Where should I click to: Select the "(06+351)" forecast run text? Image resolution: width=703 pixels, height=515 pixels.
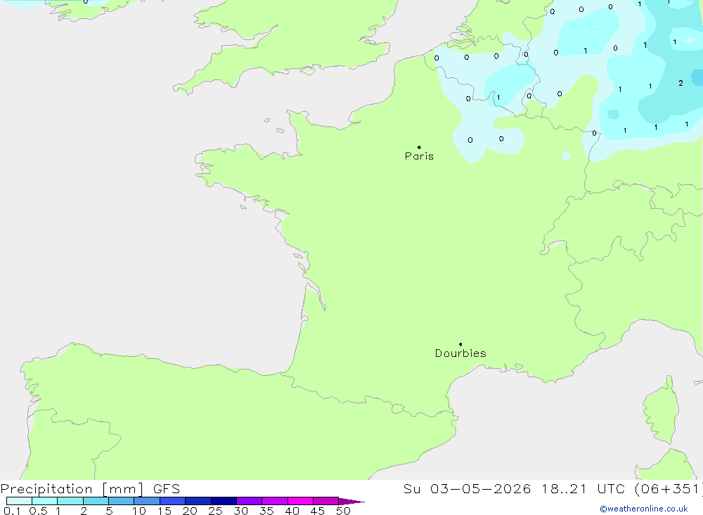tap(668, 489)
